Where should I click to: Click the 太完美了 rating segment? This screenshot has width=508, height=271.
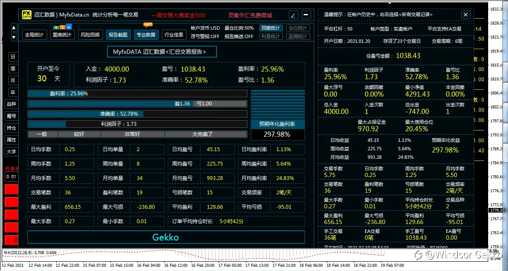pyautogui.click(x=206, y=134)
